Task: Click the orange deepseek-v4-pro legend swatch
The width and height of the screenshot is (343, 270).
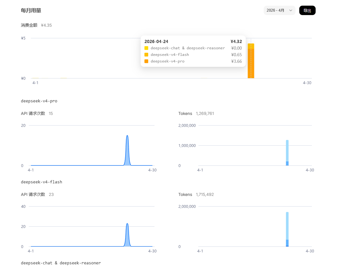Action: tap(146, 61)
